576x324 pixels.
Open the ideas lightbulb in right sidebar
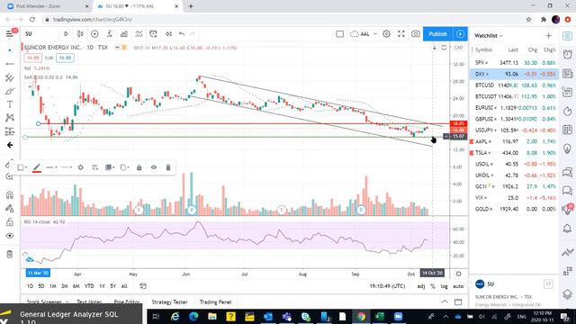[568, 148]
